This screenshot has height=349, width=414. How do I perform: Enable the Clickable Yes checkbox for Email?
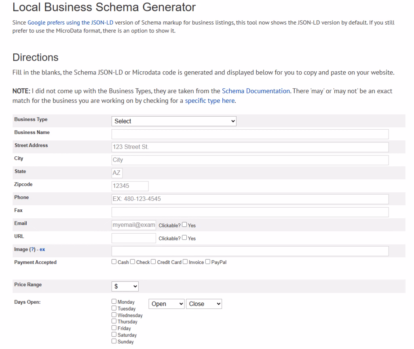[184, 224]
